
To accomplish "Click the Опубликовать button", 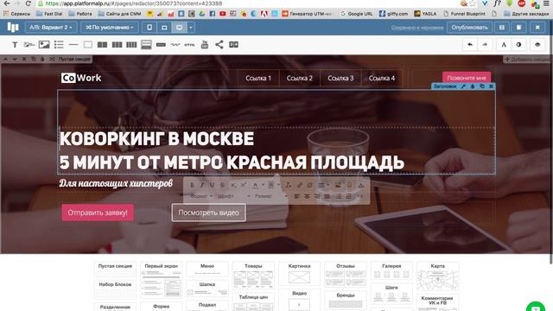I will 469,28.
